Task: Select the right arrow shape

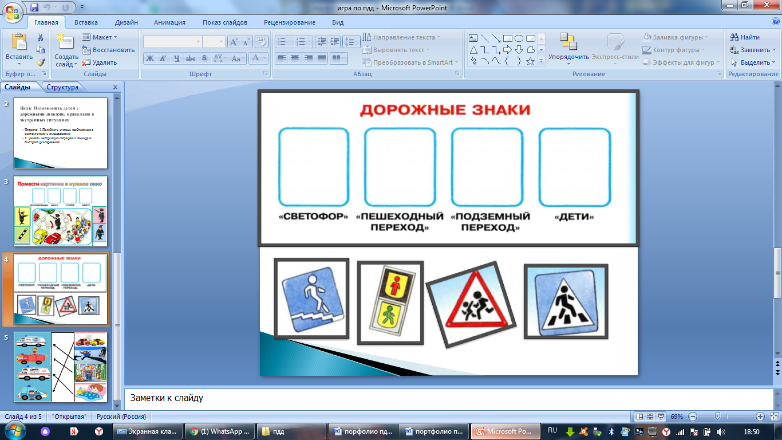Action: pos(508,50)
